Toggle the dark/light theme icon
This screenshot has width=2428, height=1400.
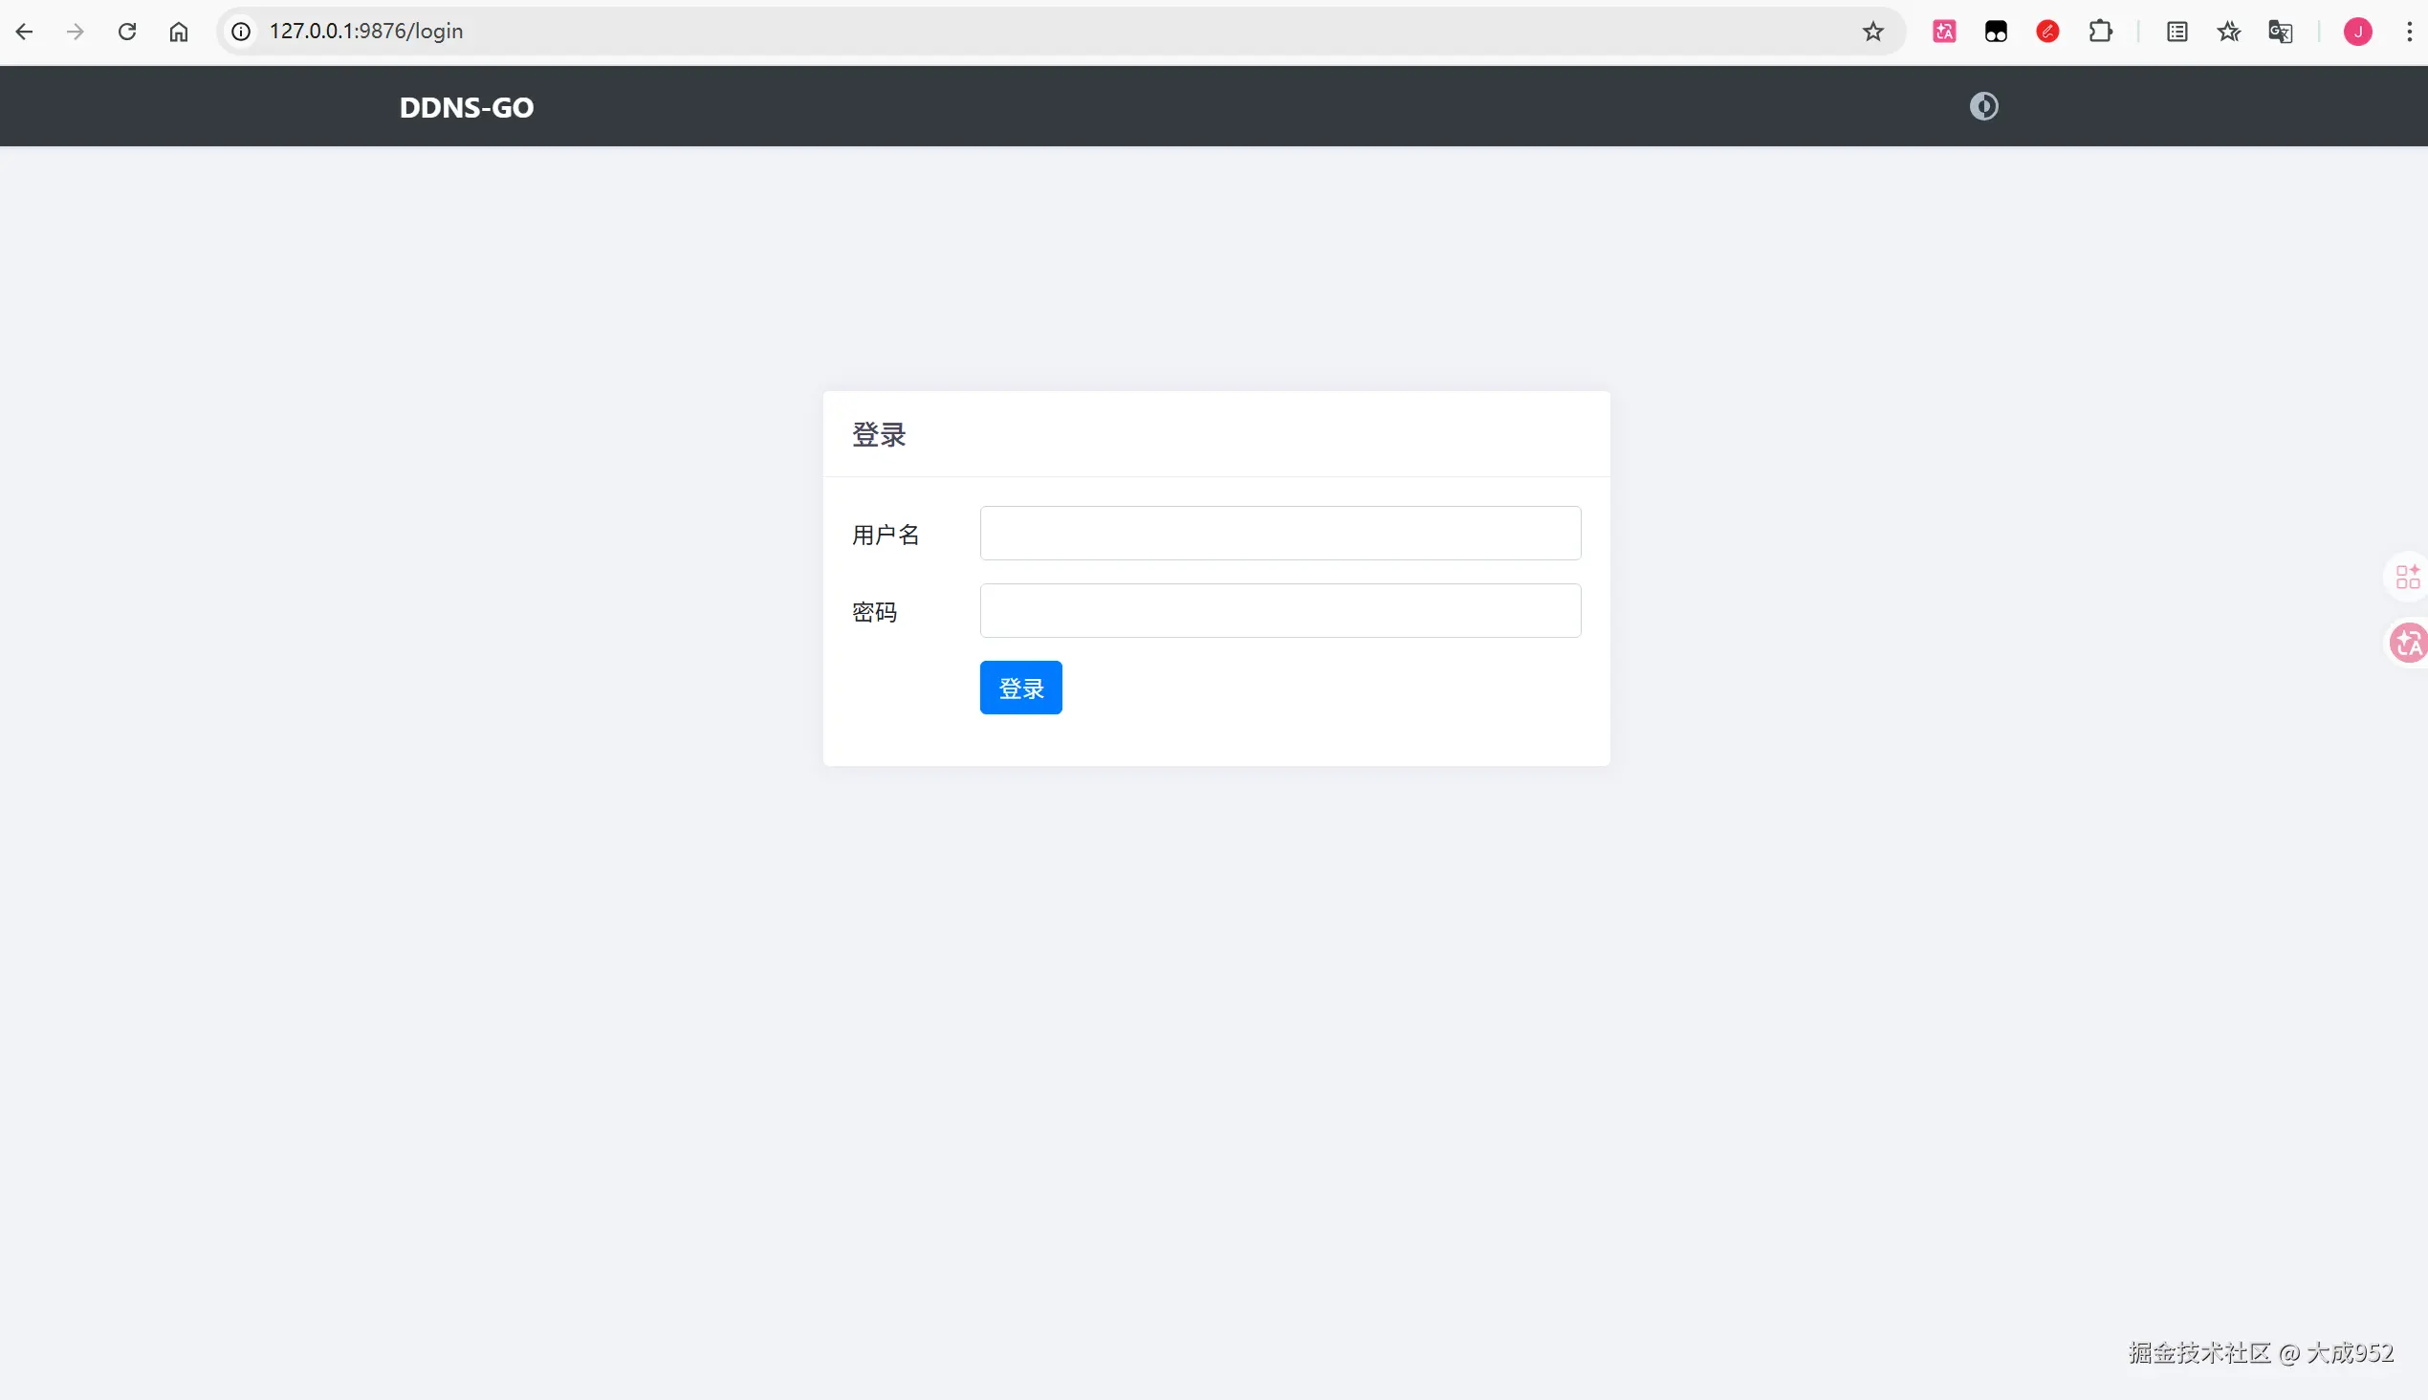(x=1982, y=106)
